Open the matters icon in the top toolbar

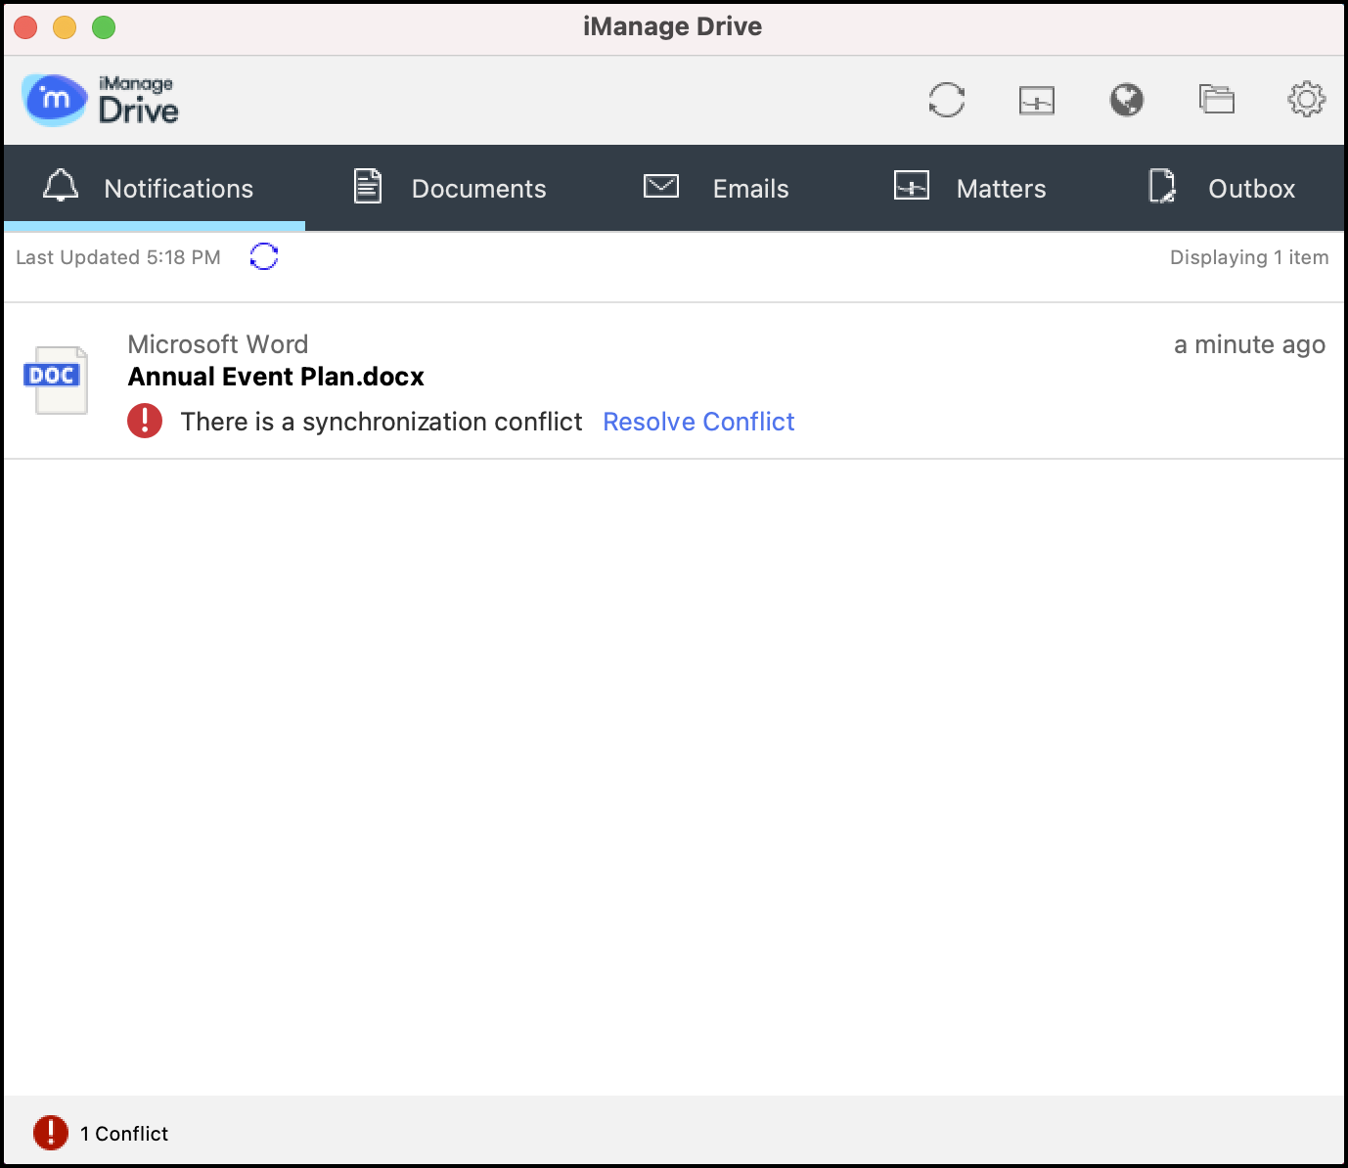tap(1036, 100)
